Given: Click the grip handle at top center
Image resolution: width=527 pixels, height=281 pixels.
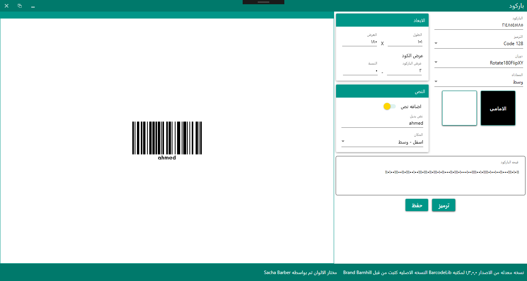Looking at the screenshot, I should (263, 2).
